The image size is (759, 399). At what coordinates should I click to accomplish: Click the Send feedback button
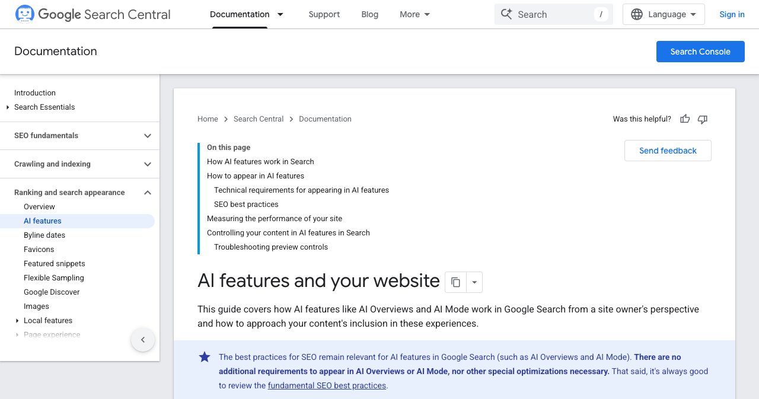(668, 151)
